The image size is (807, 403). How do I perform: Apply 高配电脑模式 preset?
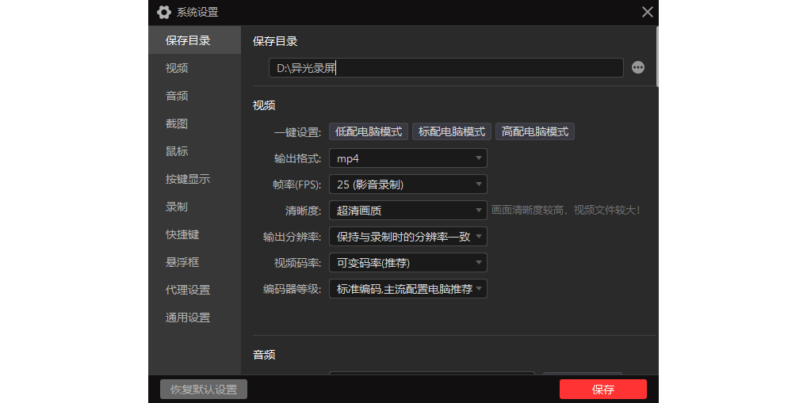(x=535, y=131)
